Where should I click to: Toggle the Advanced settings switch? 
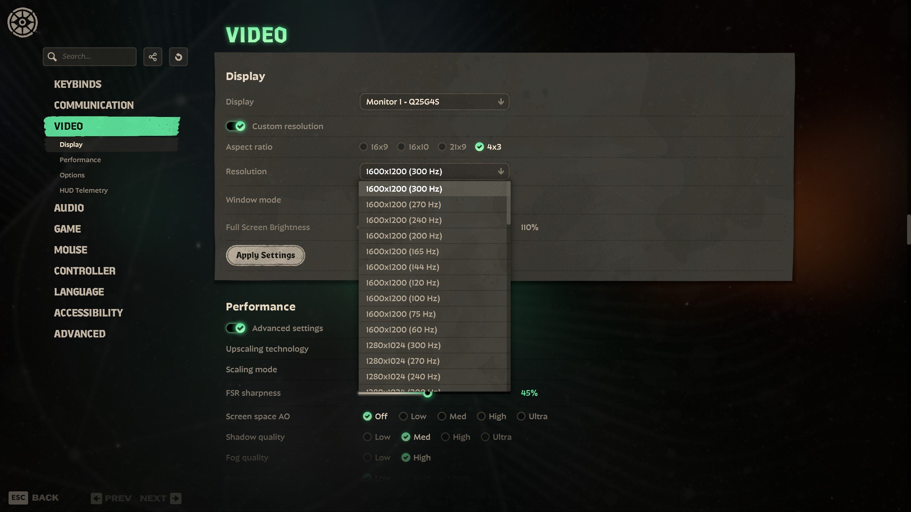(236, 328)
